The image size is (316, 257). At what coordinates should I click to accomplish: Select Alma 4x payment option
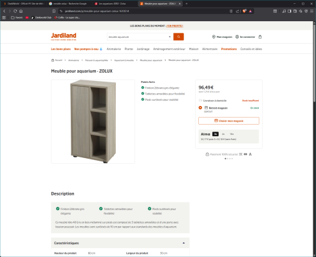point(223,134)
